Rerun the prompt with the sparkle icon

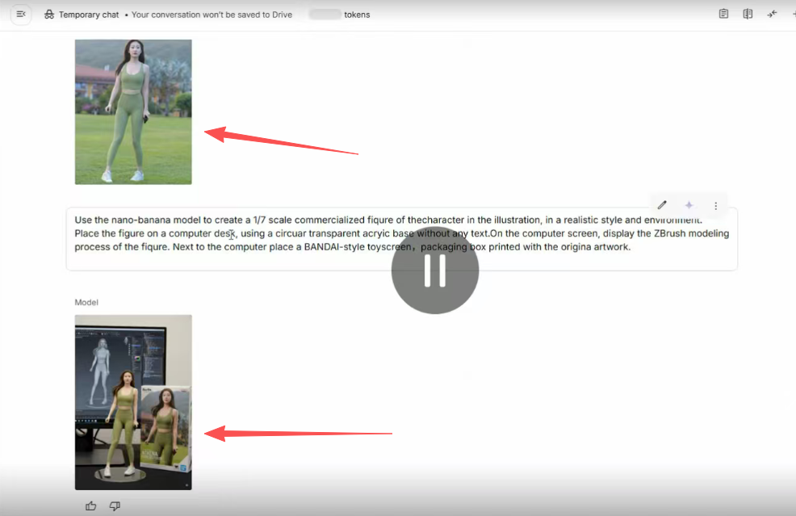coord(689,205)
